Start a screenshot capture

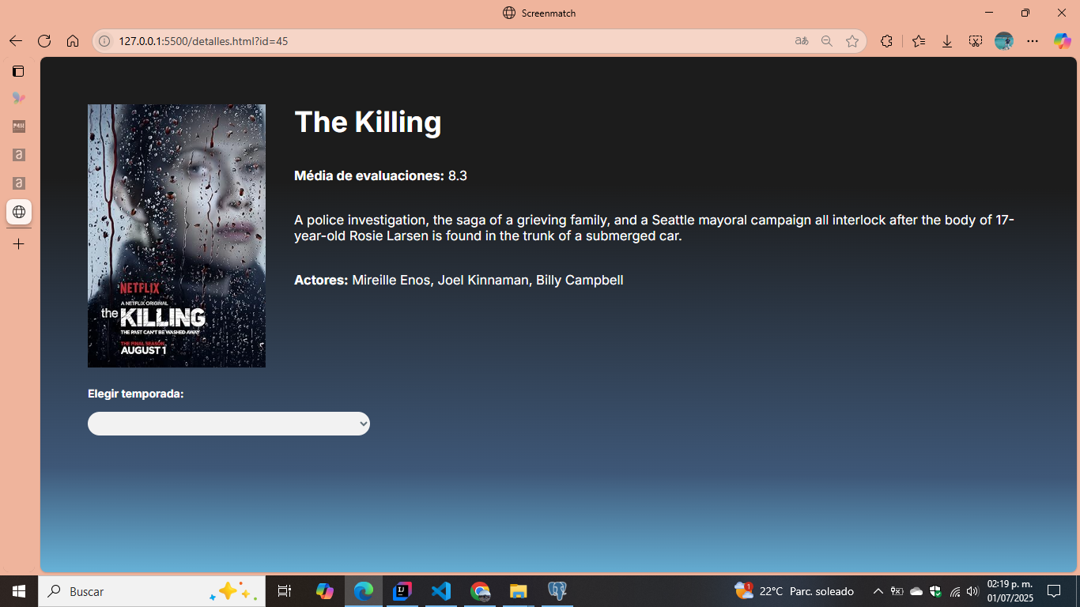tap(976, 41)
